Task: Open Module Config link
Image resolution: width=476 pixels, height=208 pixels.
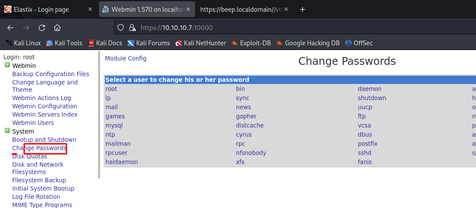Action: pyautogui.click(x=126, y=58)
